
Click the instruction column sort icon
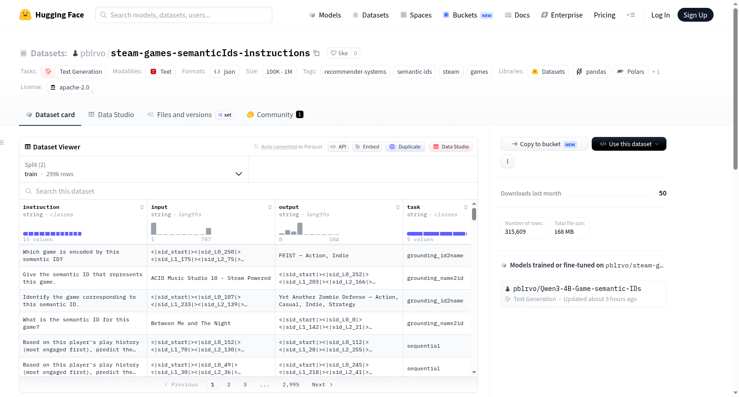142,207
